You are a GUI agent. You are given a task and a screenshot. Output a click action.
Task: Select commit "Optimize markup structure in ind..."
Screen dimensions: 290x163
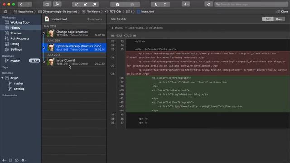coord(74,48)
